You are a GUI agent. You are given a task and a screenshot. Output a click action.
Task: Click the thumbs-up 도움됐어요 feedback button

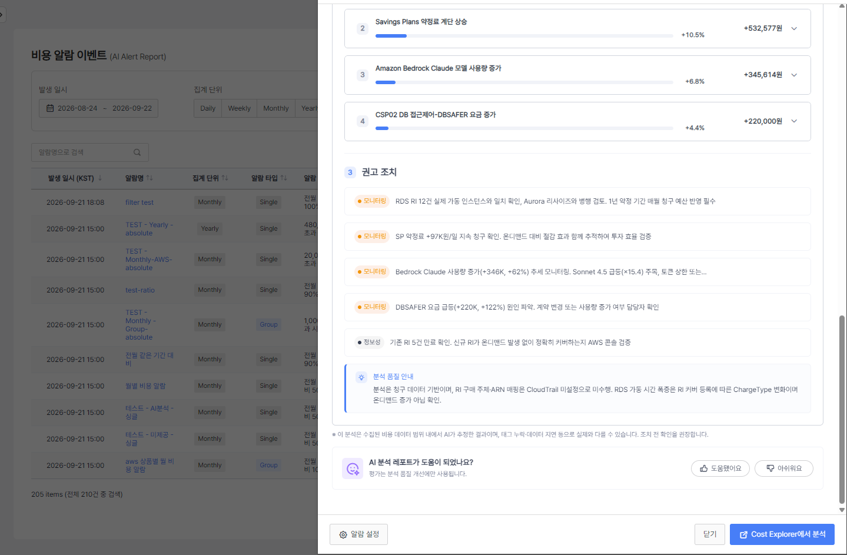coord(720,468)
